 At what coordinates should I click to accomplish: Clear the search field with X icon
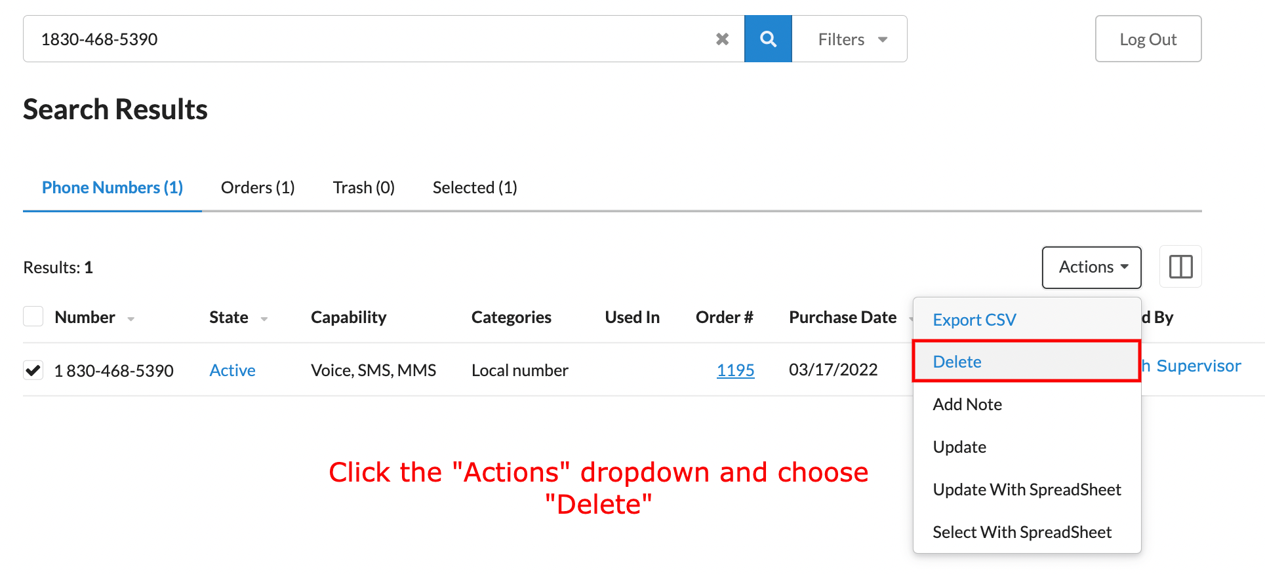[x=722, y=39]
